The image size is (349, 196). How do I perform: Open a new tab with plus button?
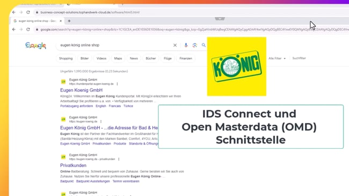click(x=69, y=21)
